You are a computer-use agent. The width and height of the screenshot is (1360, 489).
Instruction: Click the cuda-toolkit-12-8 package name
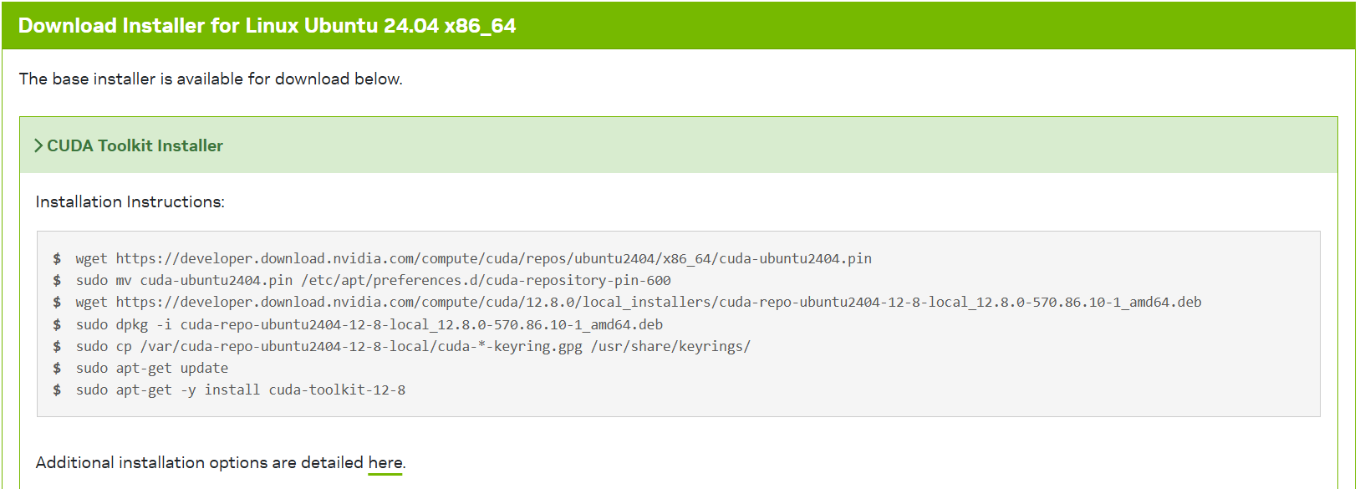(x=337, y=390)
